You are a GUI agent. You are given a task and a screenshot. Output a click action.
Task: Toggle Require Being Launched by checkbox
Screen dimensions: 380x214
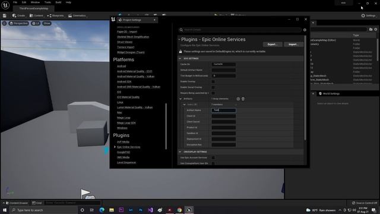coord(213,93)
